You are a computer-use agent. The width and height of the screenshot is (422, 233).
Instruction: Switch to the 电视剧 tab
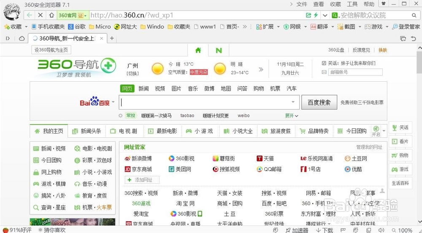click(x=124, y=131)
